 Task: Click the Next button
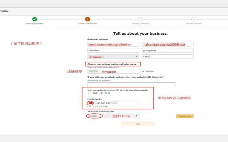(138, 124)
